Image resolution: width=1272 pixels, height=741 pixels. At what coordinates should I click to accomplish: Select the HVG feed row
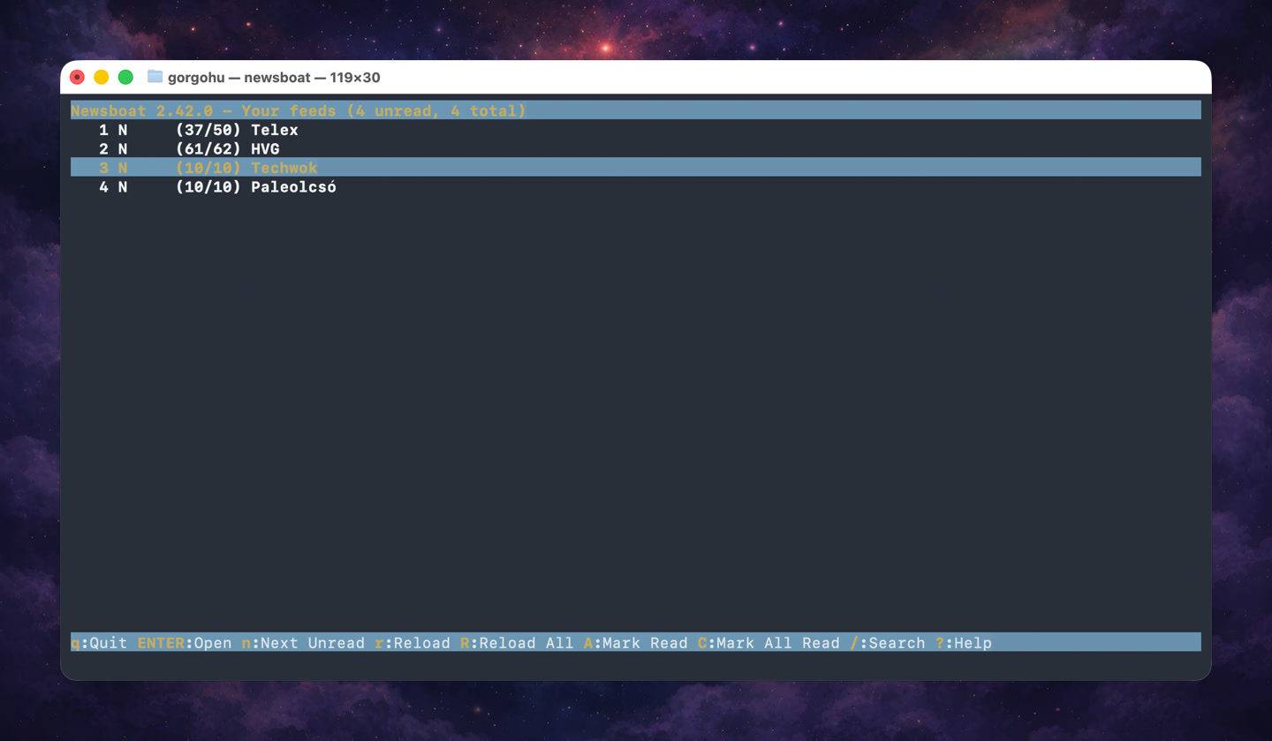click(636, 148)
